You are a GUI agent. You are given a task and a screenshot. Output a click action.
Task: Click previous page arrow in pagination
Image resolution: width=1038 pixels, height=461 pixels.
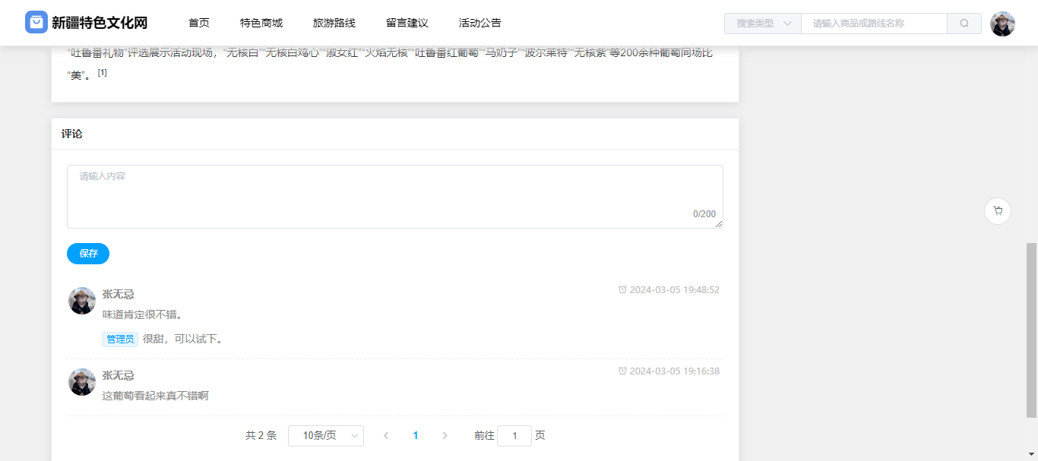click(386, 436)
